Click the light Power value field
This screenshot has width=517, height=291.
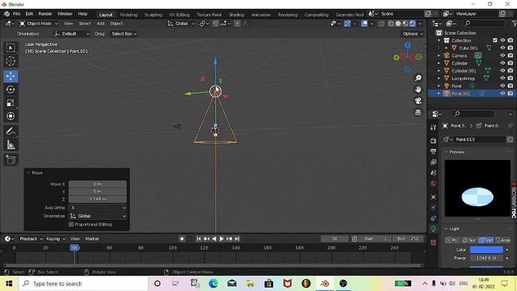[486, 258]
